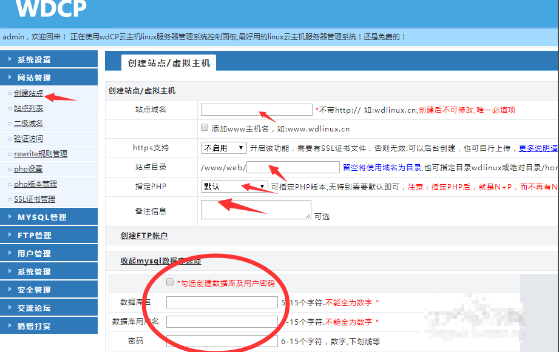Open the 站点列表 sidebar link

(x=29, y=108)
